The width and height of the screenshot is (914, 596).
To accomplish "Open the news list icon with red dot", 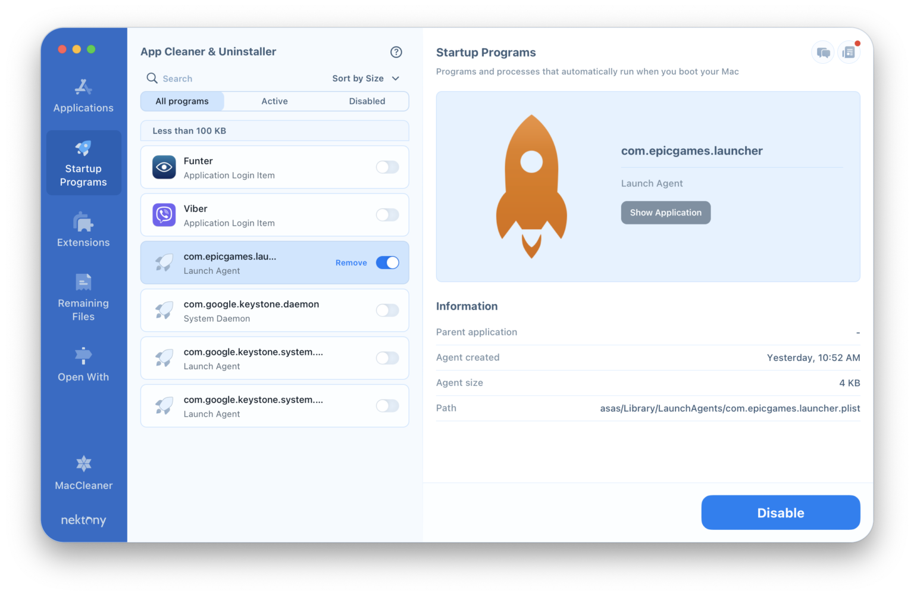I will 849,52.
